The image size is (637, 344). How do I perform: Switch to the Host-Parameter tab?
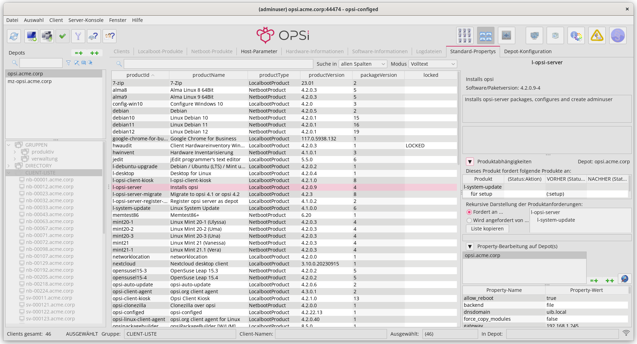pos(259,51)
